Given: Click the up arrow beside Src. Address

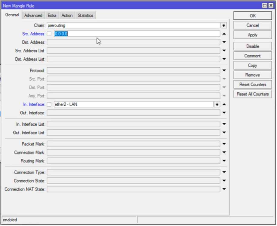Looking at the screenshot, I should click(x=224, y=34).
